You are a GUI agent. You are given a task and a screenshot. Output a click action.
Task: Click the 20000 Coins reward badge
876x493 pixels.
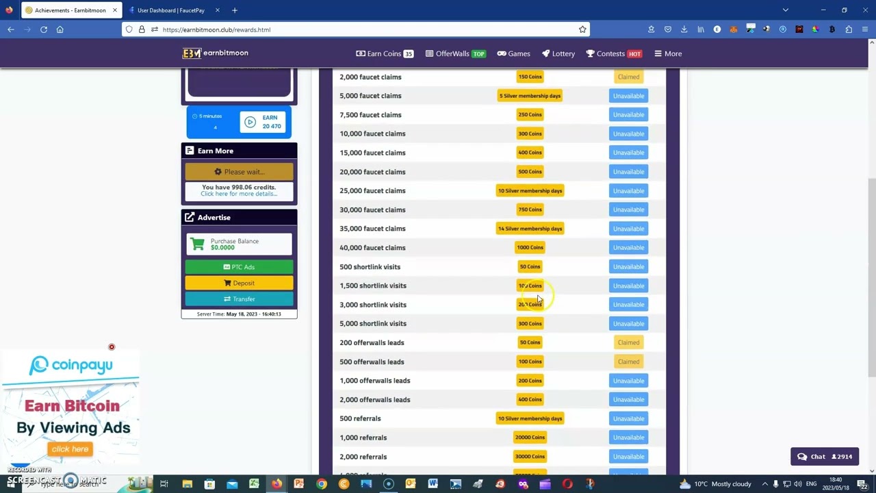click(x=530, y=438)
